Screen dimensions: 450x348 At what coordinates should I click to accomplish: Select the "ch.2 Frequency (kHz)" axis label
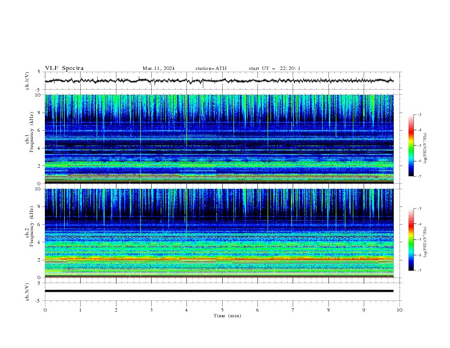pyautogui.click(x=30, y=226)
